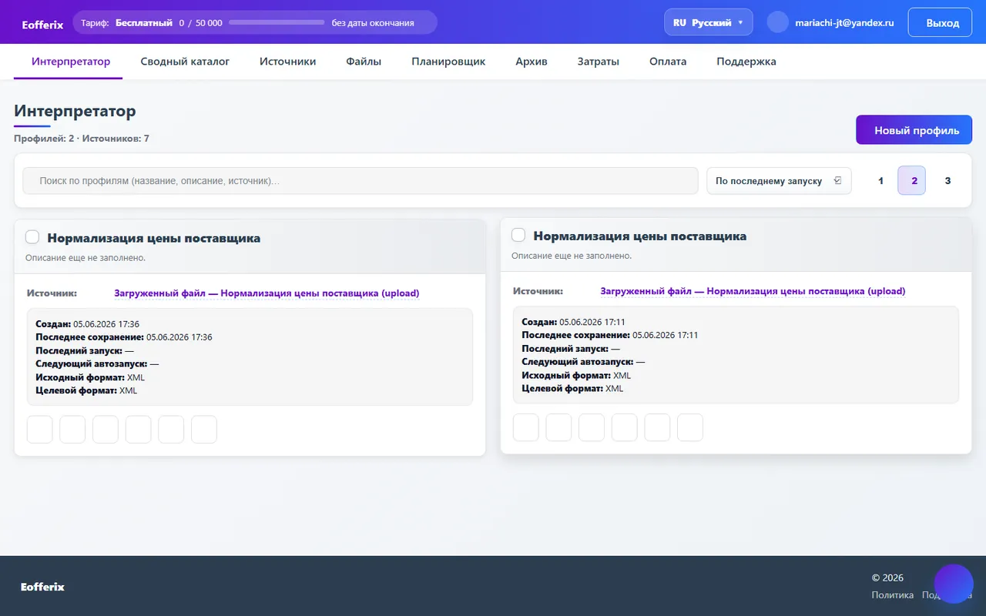The width and height of the screenshot is (986, 616).
Task: Open the Политика link in the footer
Action: click(892, 595)
